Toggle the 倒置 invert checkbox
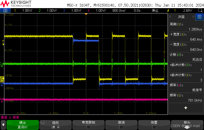Image resolution: width=204 pixels, height=130 pixels. 154,127
